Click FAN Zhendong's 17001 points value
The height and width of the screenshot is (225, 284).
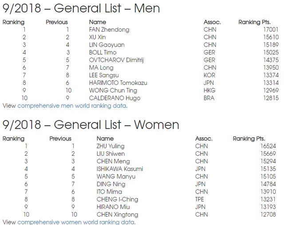[x=271, y=30]
